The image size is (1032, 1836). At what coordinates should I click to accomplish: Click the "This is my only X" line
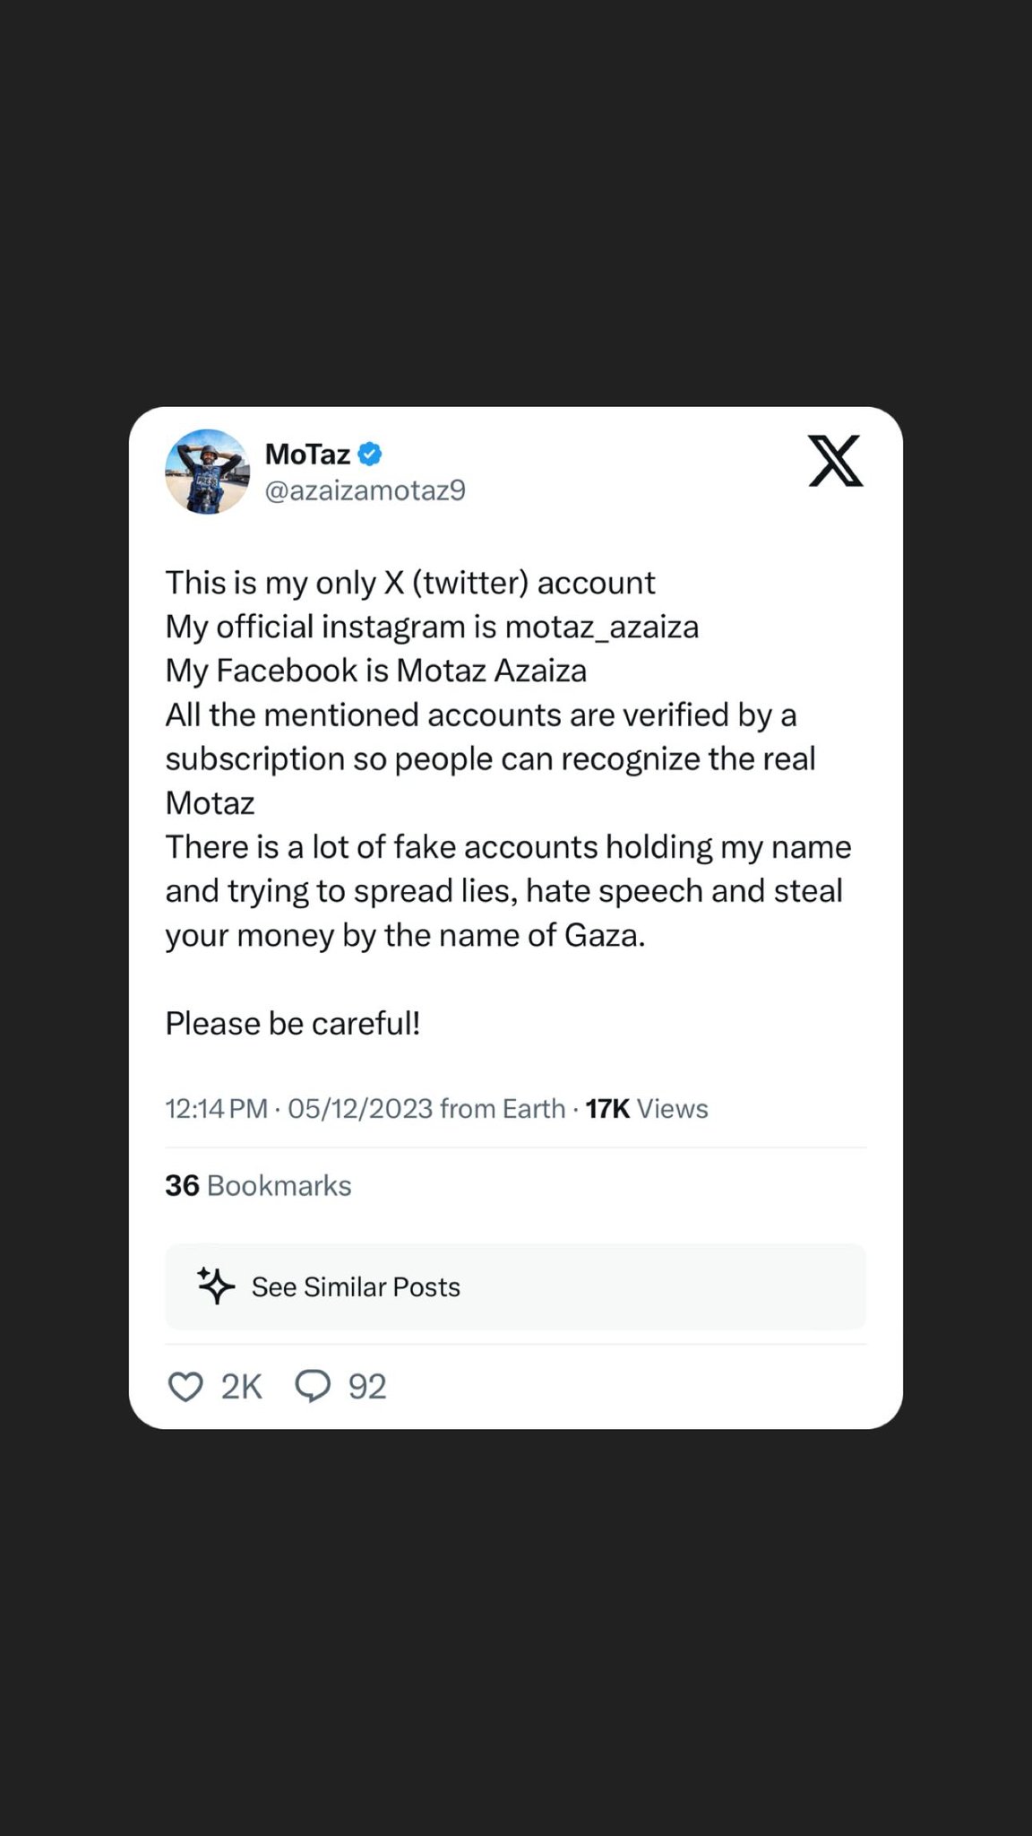(x=410, y=583)
